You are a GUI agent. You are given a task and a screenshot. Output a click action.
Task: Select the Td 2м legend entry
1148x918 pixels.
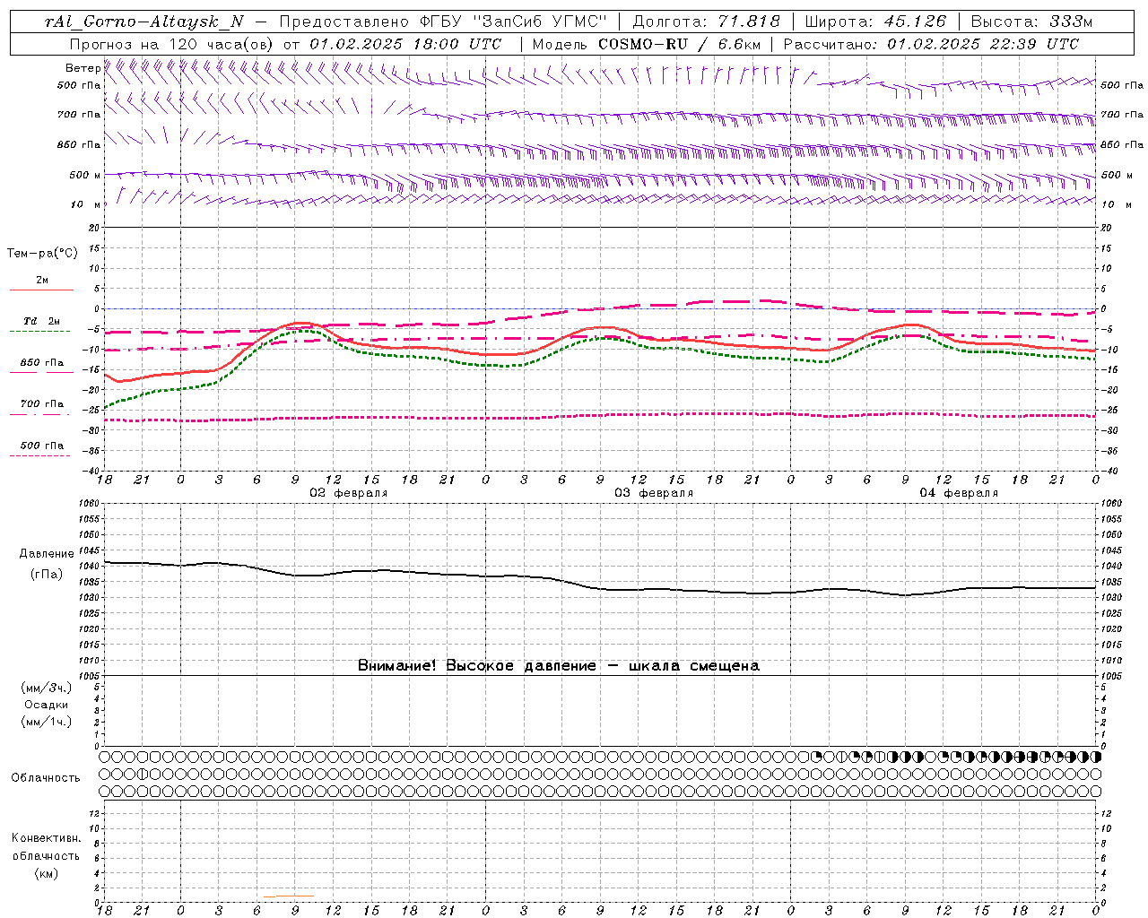pyautogui.click(x=41, y=321)
